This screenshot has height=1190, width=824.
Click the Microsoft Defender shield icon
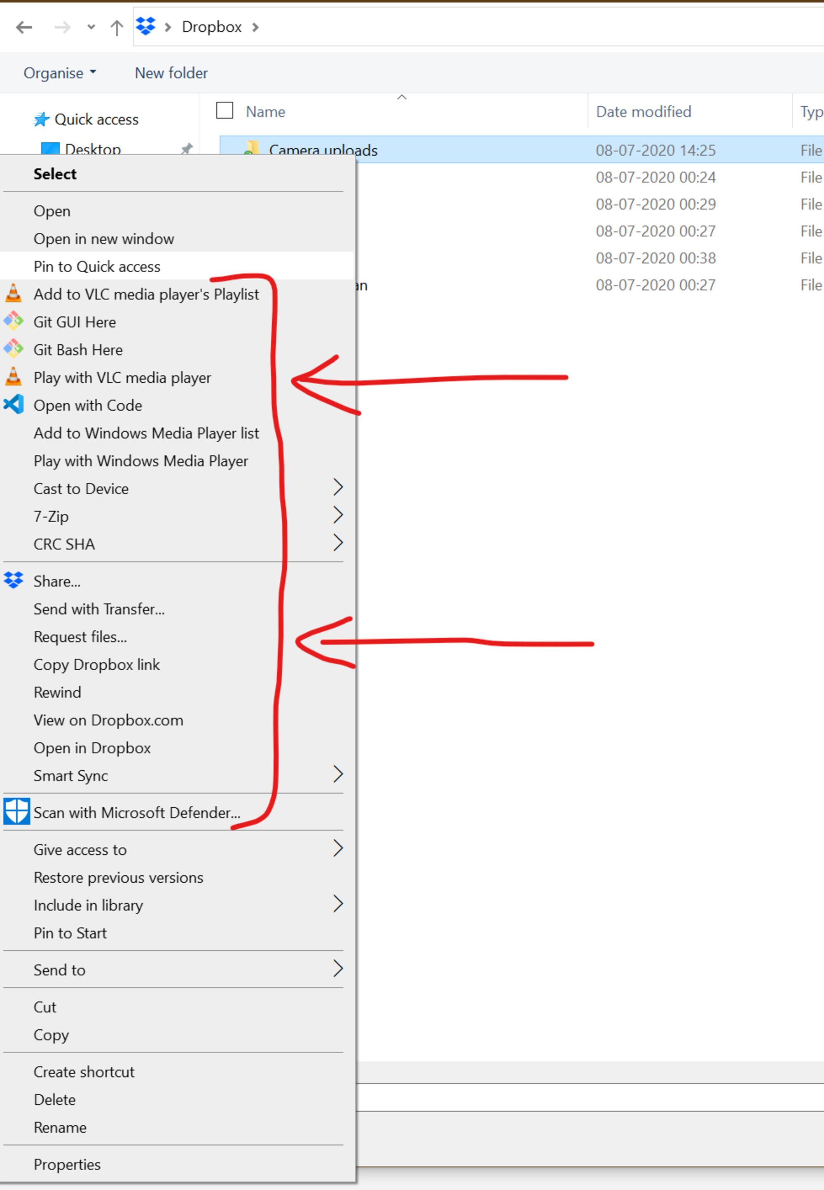coord(16,812)
